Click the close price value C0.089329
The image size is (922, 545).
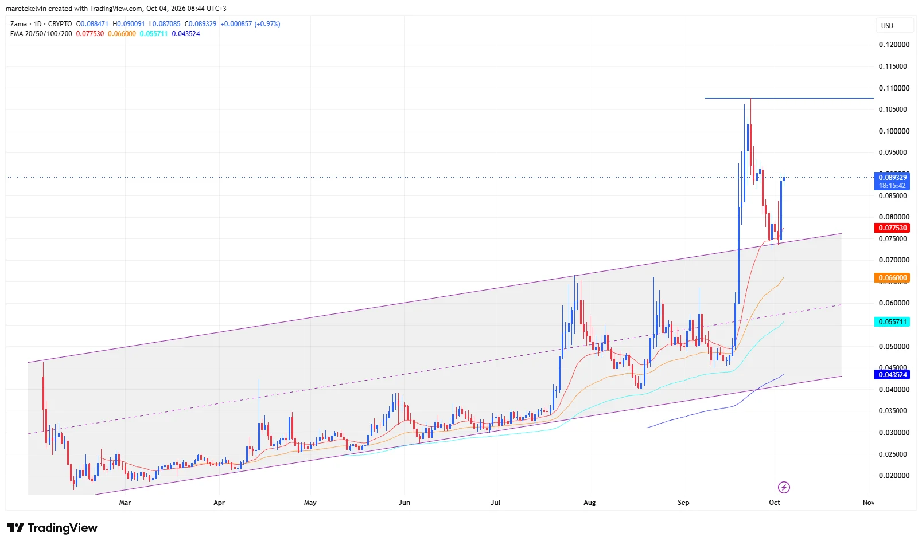[201, 24]
